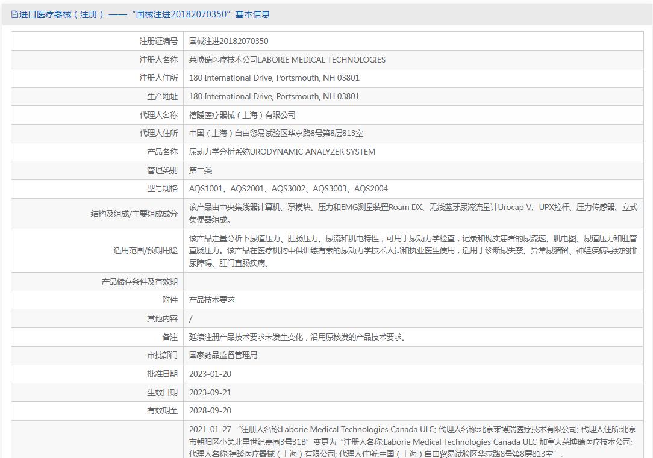Select the expiry date 2028-09-20
Screen dimensions: 653x458
(x=210, y=410)
